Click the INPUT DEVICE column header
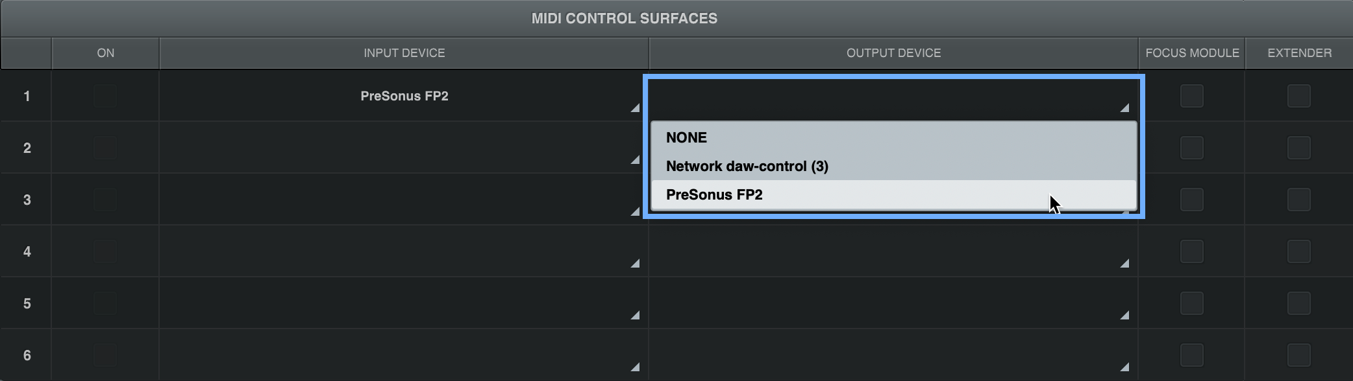This screenshot has width=1353, height=381. pyautogui.click(x=404, y=52)
